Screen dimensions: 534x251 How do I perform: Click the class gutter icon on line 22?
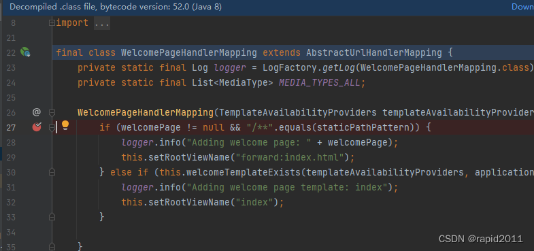(x=25, y=52)
